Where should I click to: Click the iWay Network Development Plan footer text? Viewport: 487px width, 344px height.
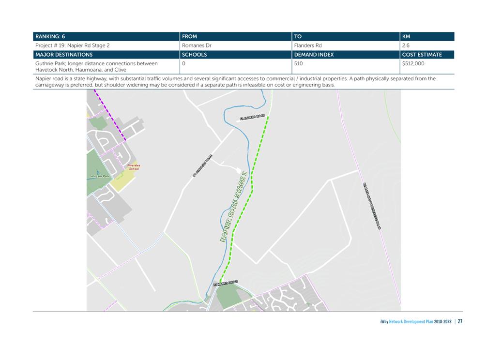click(415, 322)
